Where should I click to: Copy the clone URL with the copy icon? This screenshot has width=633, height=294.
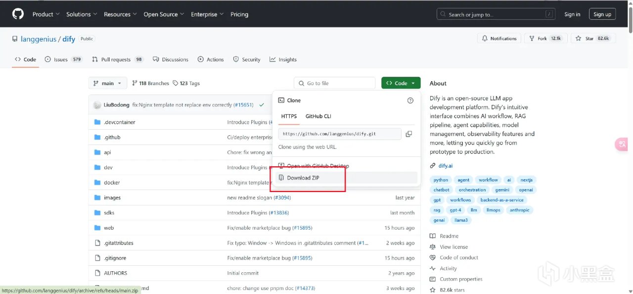tap(408, 134)
